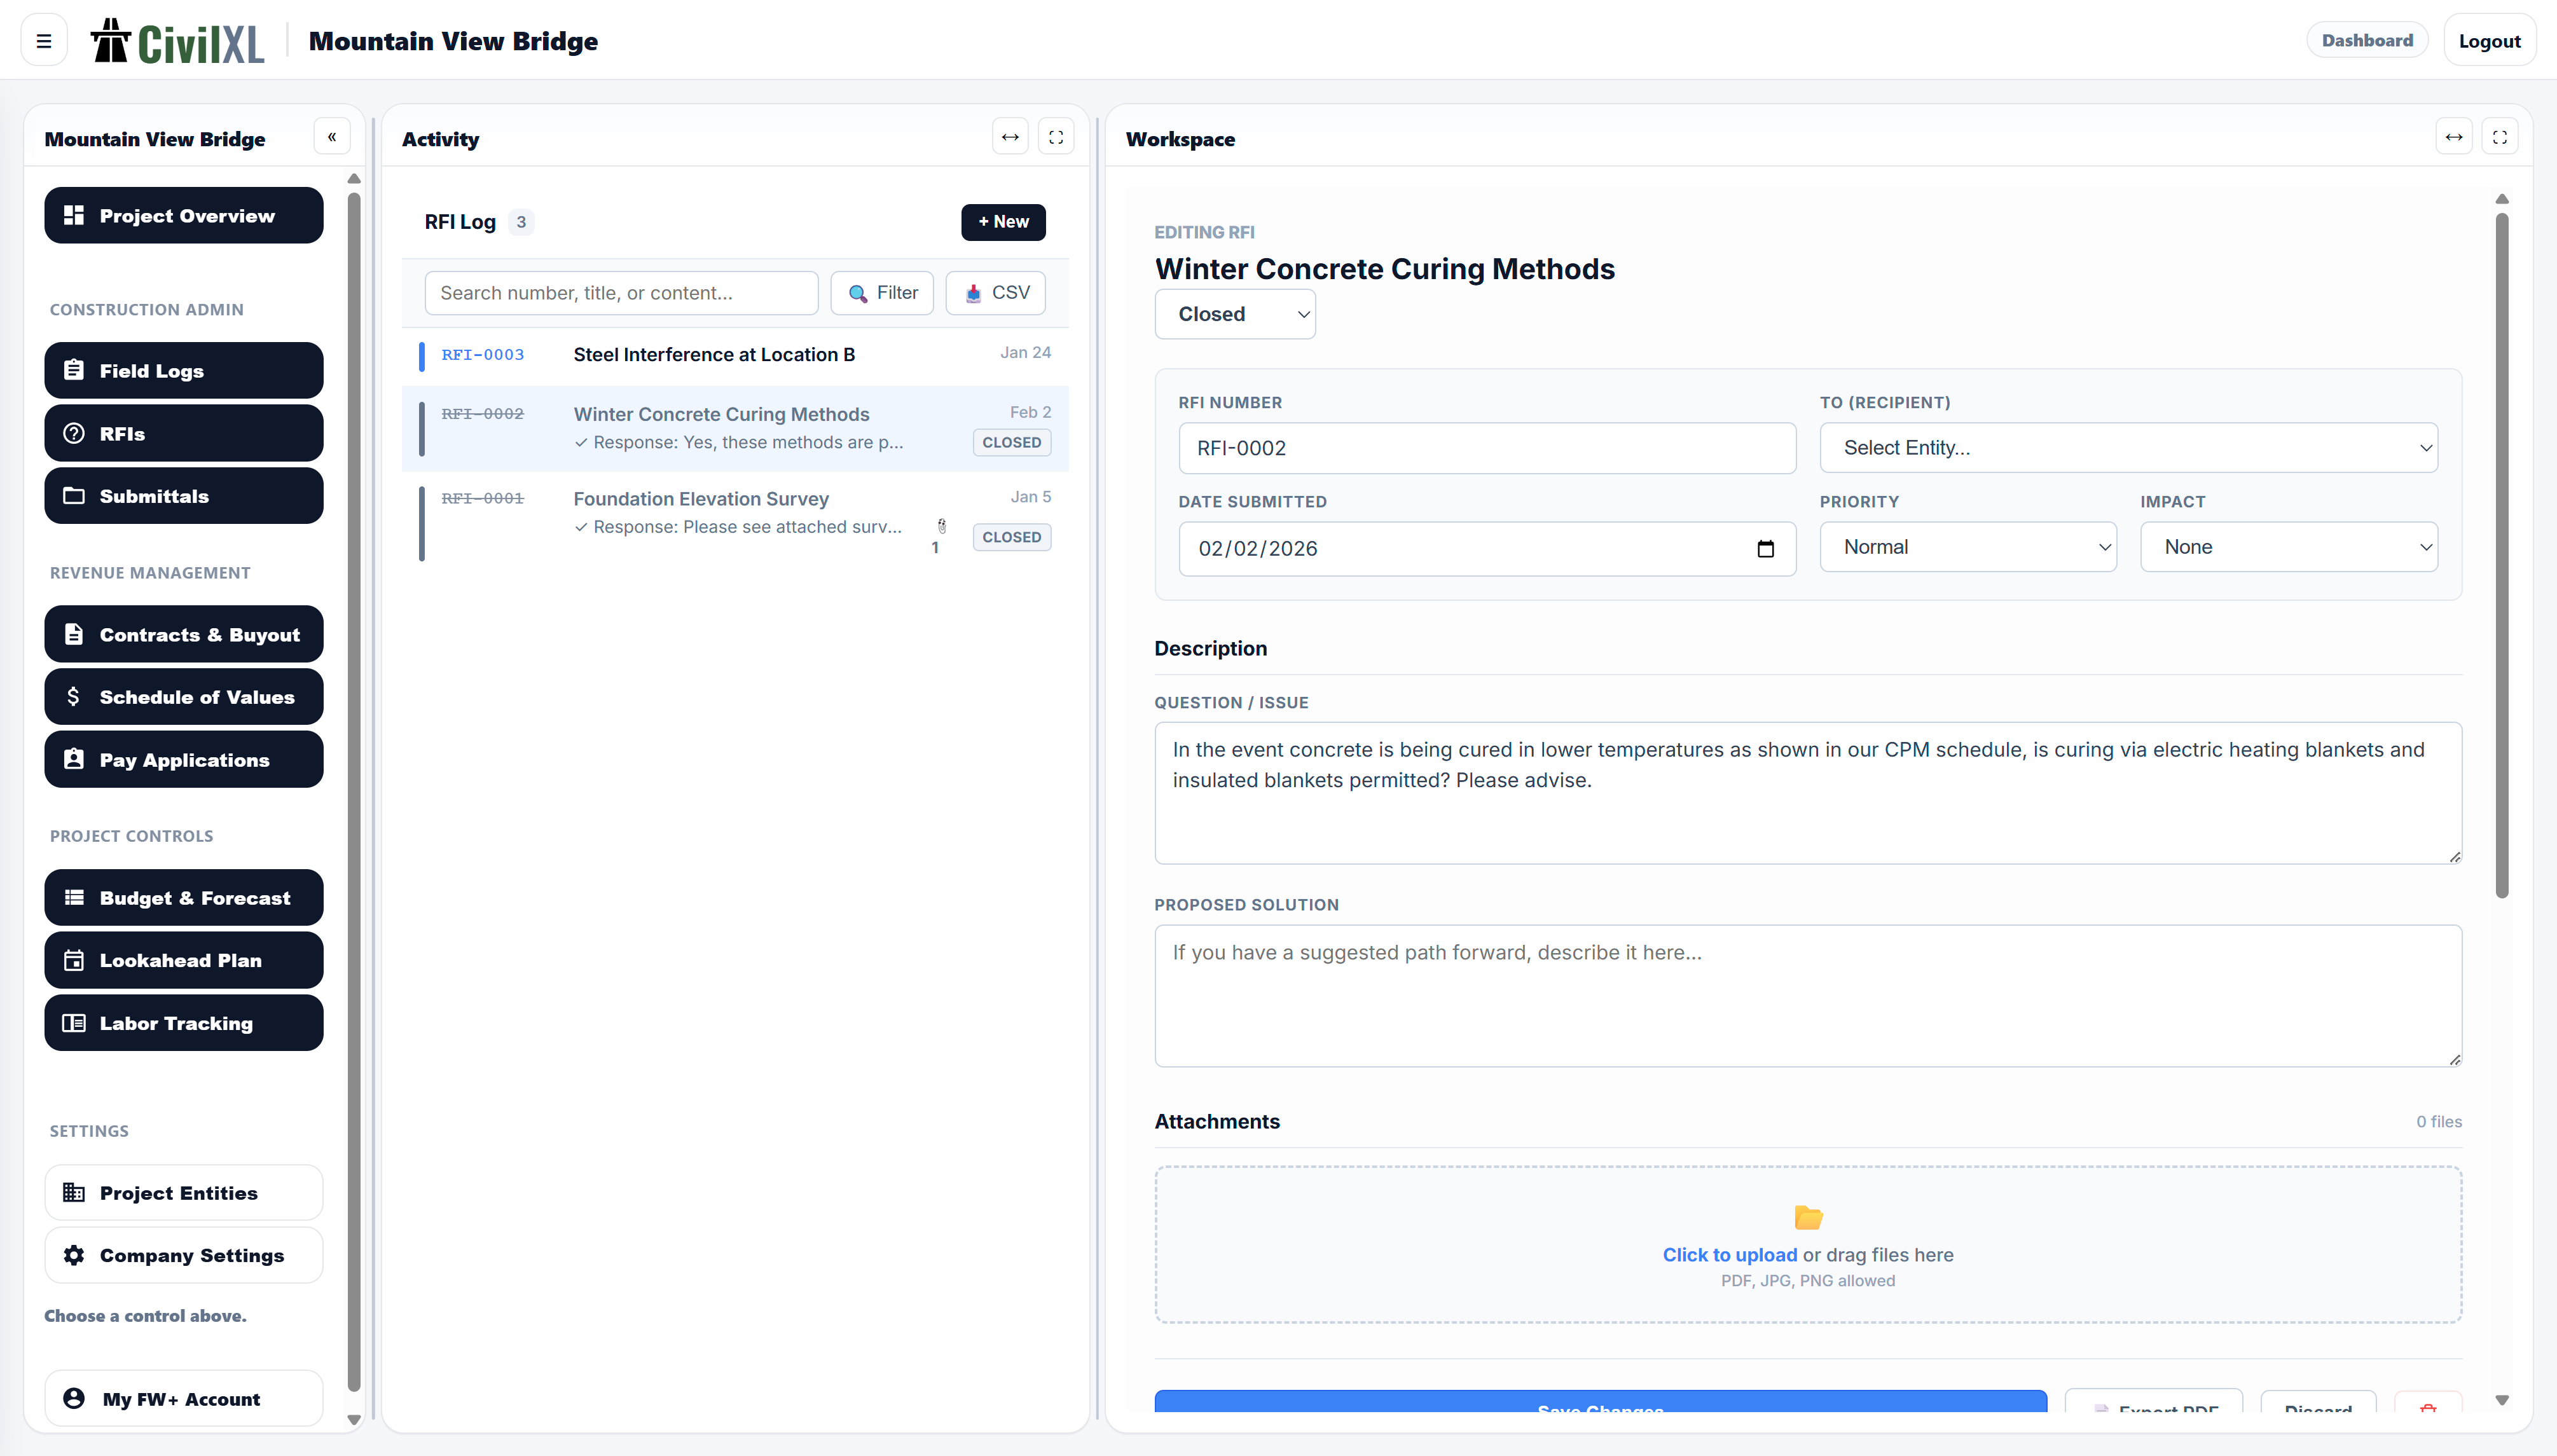Open the calendar picker in Date Submitted
This screenshot has height=1456, width=2557.
click(x=1765, y=549)
